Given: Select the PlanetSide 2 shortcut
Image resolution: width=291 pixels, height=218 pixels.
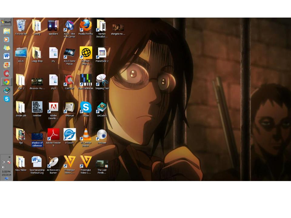Looking at the screenshot, I should [x=102, y=54].
